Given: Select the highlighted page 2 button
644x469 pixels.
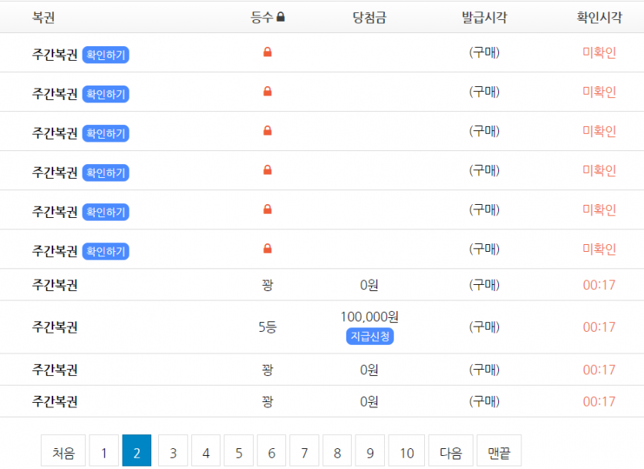Looking at the screenshot, I should (137, 451).
